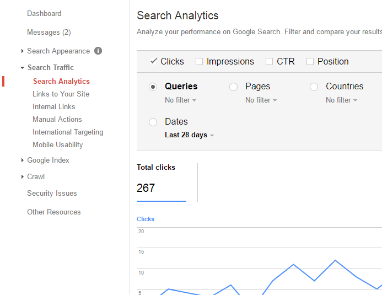Select the Queries radio button
Viewport: 382px width, 295px height.
[x=153, y=87]
